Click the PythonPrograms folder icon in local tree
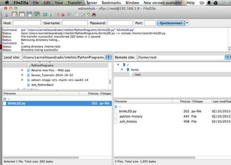This screenshot has width=231, height=165. (x=29, y=66)
